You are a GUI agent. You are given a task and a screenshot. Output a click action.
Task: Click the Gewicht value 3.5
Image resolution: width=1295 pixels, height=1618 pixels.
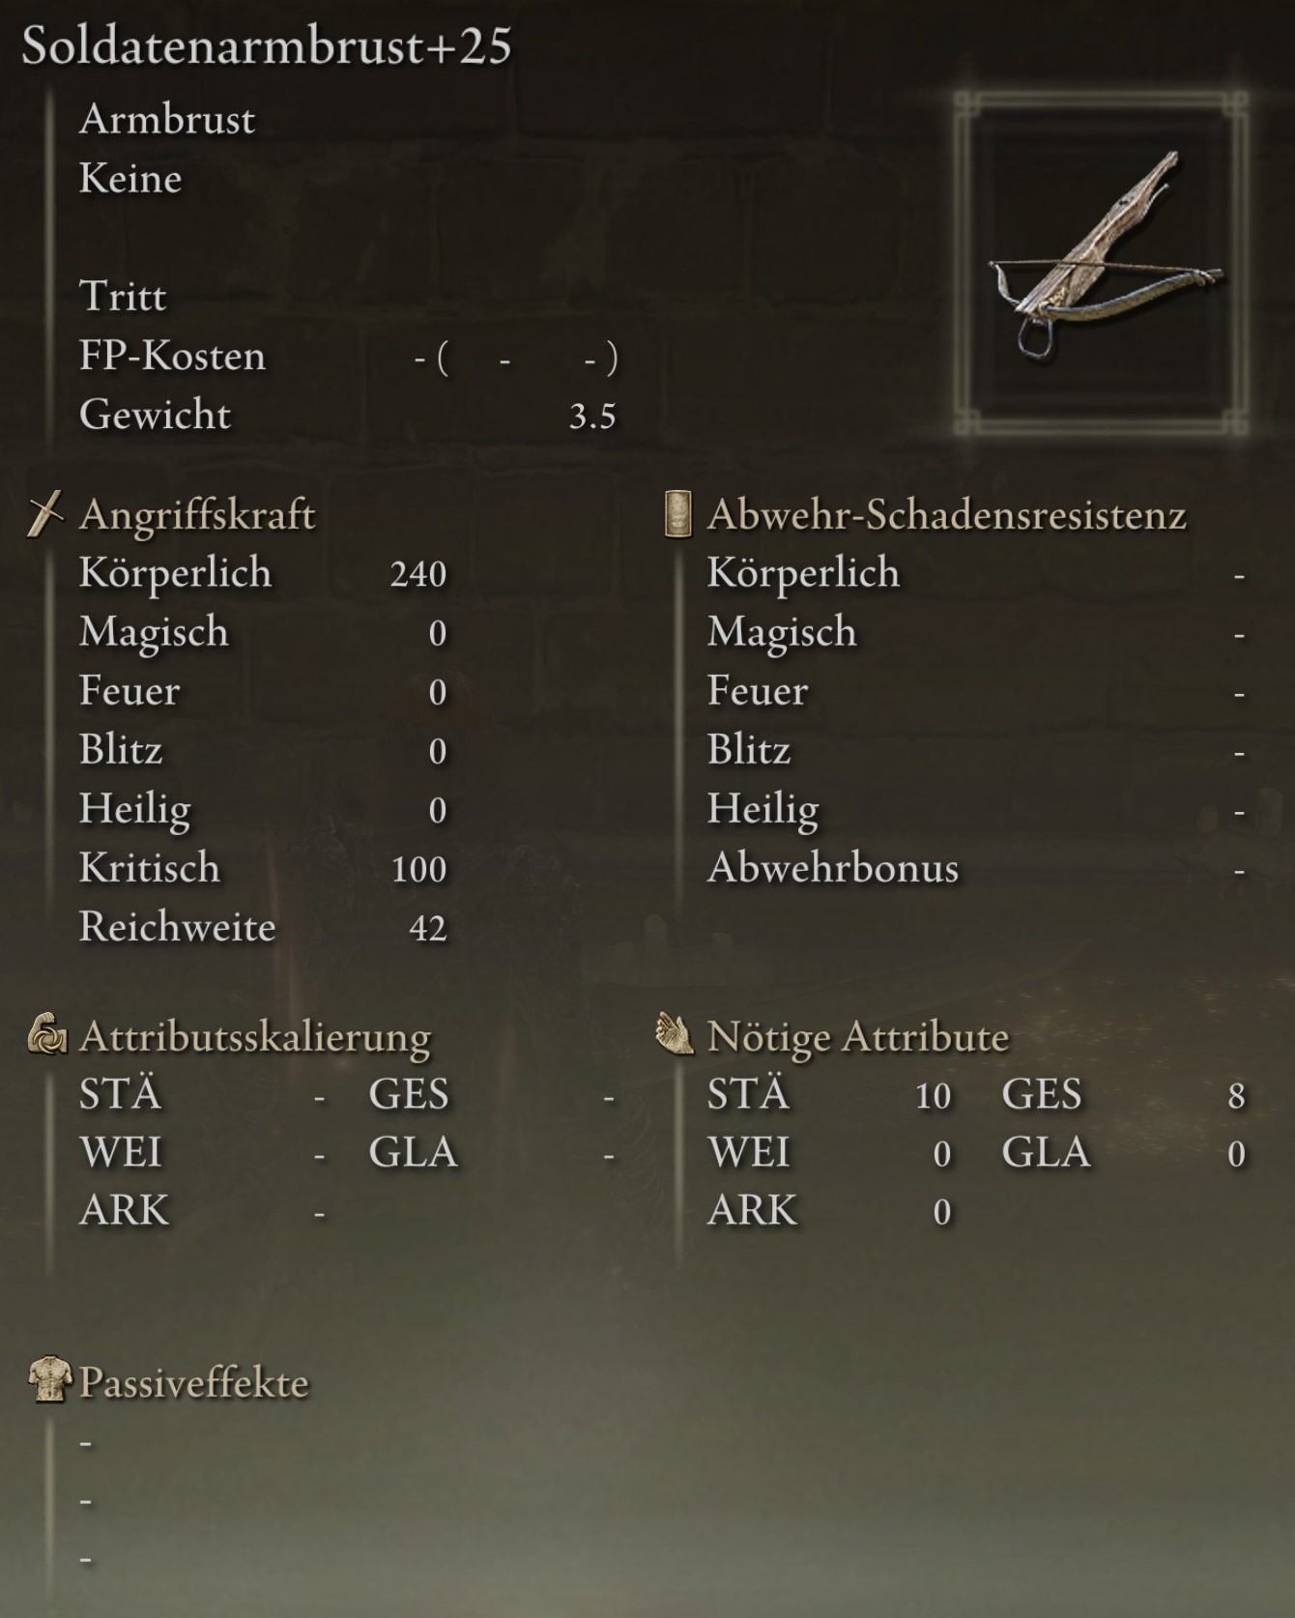click(x=592, y=417)
